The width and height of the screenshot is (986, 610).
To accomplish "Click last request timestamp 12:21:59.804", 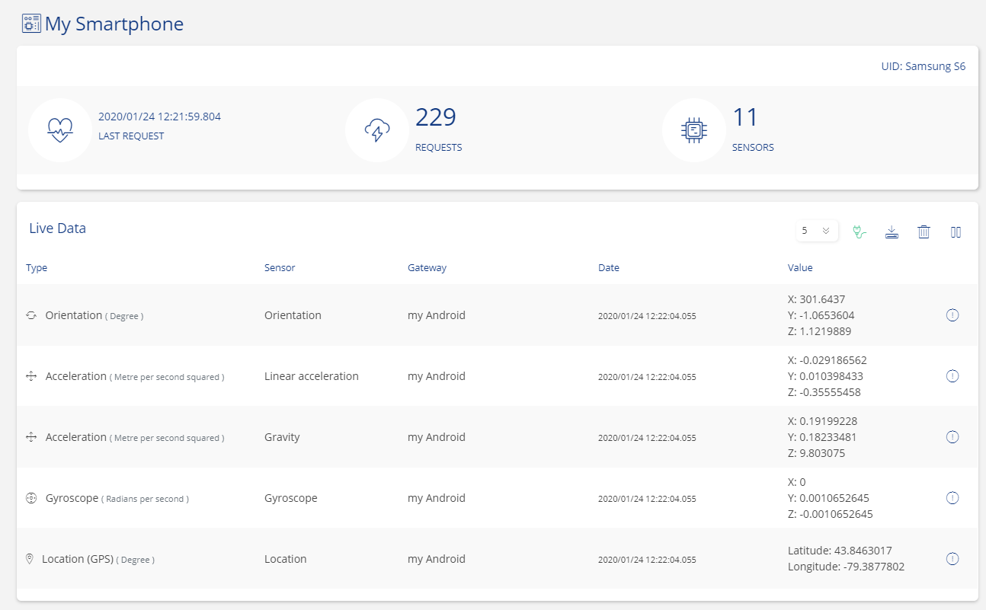I will tap(159, 117).
